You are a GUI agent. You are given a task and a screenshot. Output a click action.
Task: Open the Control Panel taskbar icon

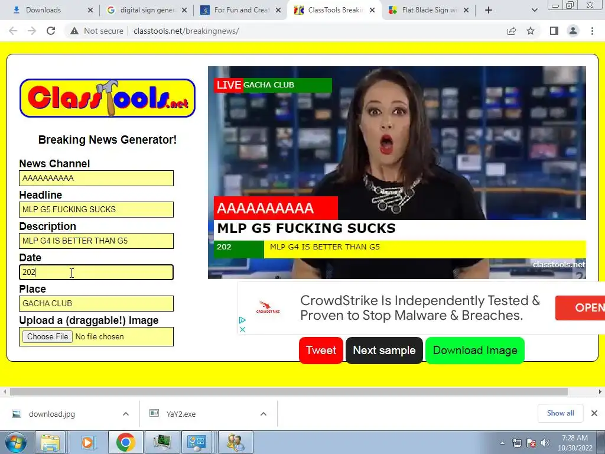tap(197, 442)
